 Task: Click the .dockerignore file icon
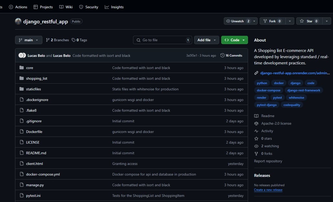coord(21,99)
